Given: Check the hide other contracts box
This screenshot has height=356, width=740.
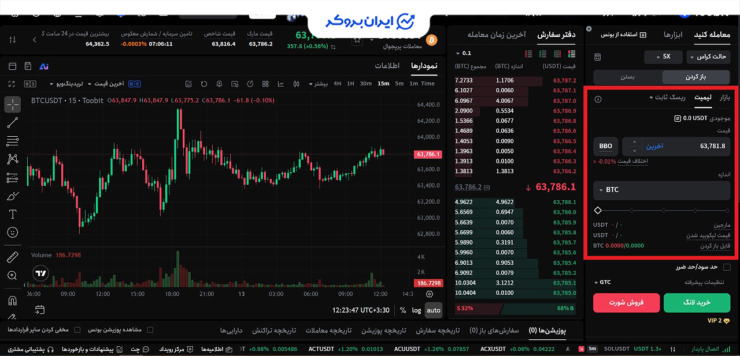Looking at the screenshot, I should [77, 330].
